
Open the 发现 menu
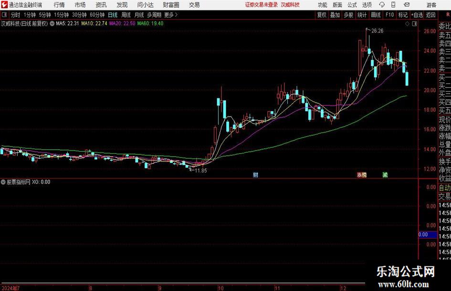point(122,5)
